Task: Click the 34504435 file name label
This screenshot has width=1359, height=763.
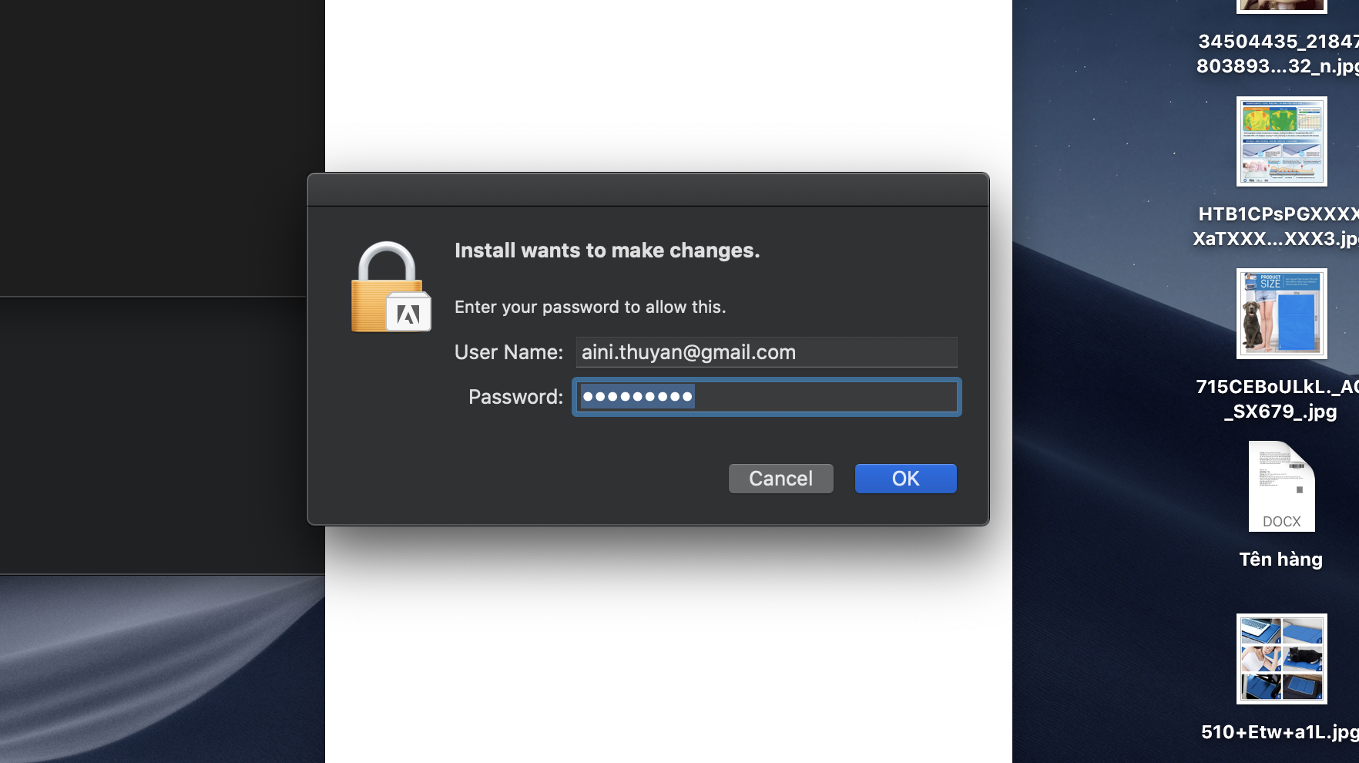Action: pos(1277,54)
